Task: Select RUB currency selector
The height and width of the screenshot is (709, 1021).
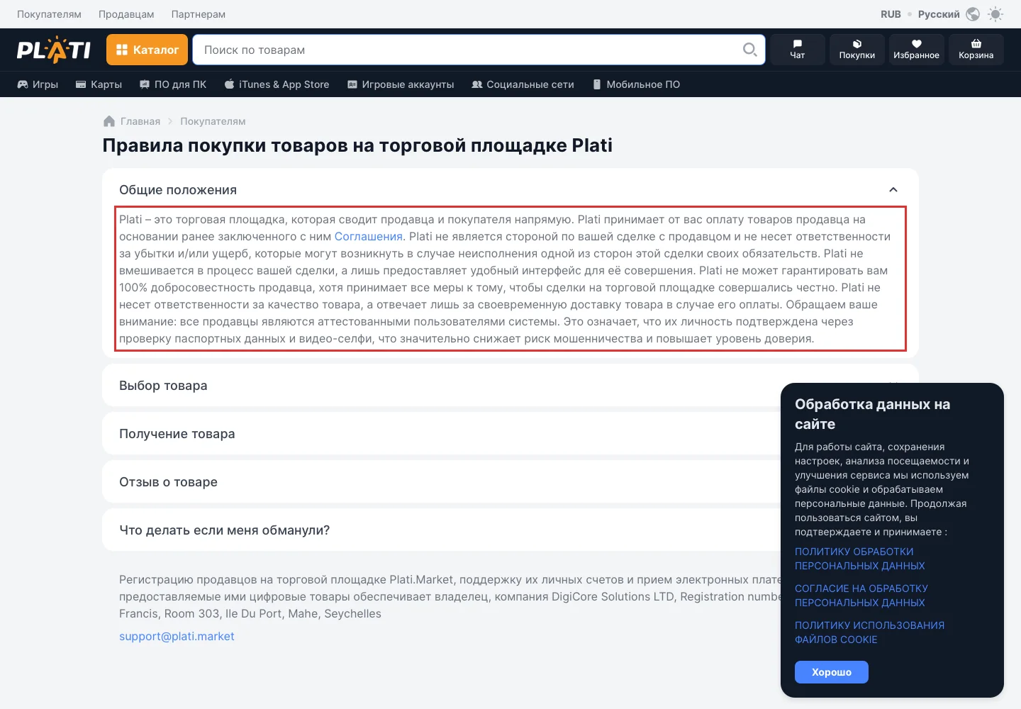Action: tap(891, 14)
